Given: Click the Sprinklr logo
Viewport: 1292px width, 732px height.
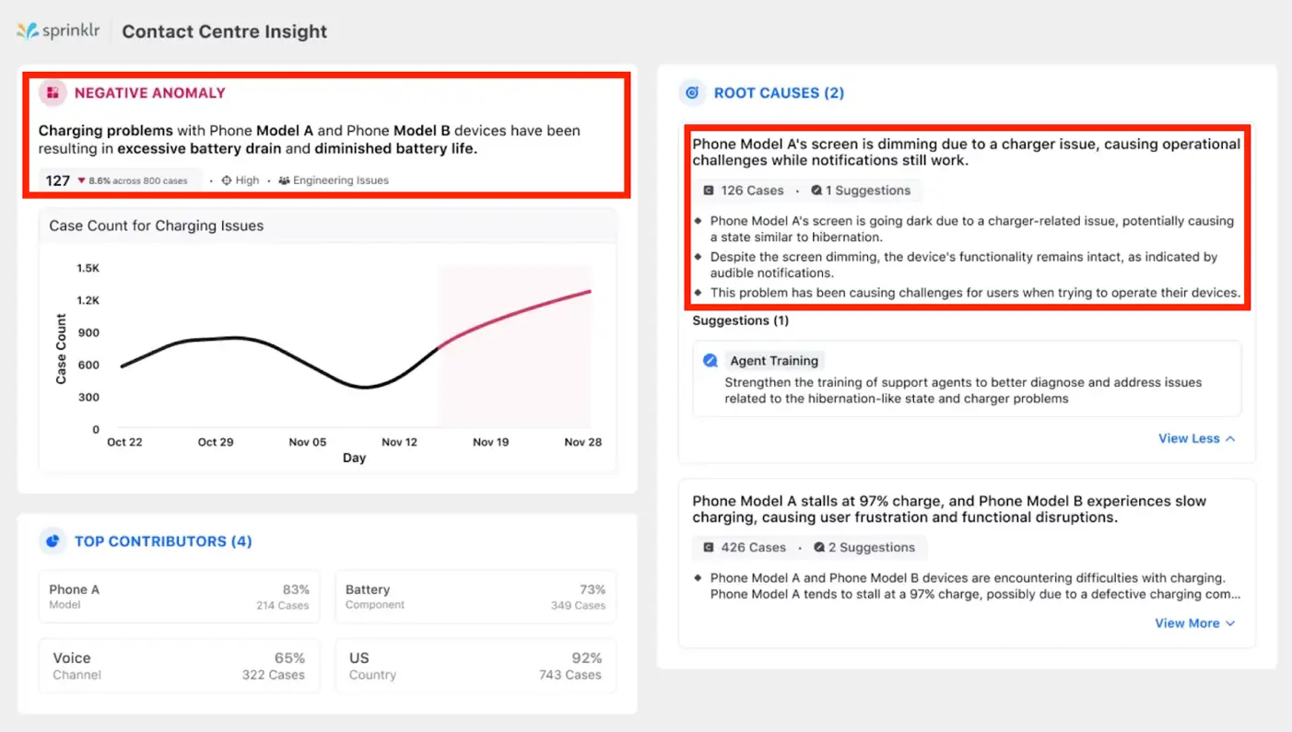Looking at the screenshot, I should click(x=58, y=30).
